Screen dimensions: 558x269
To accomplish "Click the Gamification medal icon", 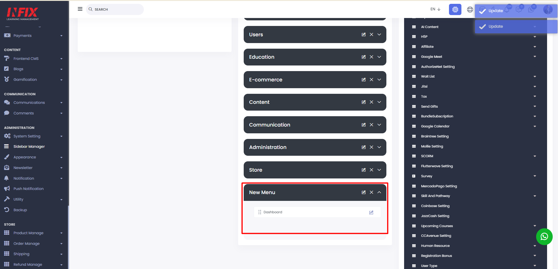I will click(x=7, y=79).
